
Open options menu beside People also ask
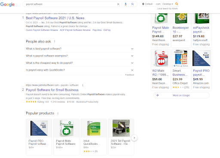pyautogui.click(x=55, y=42)
